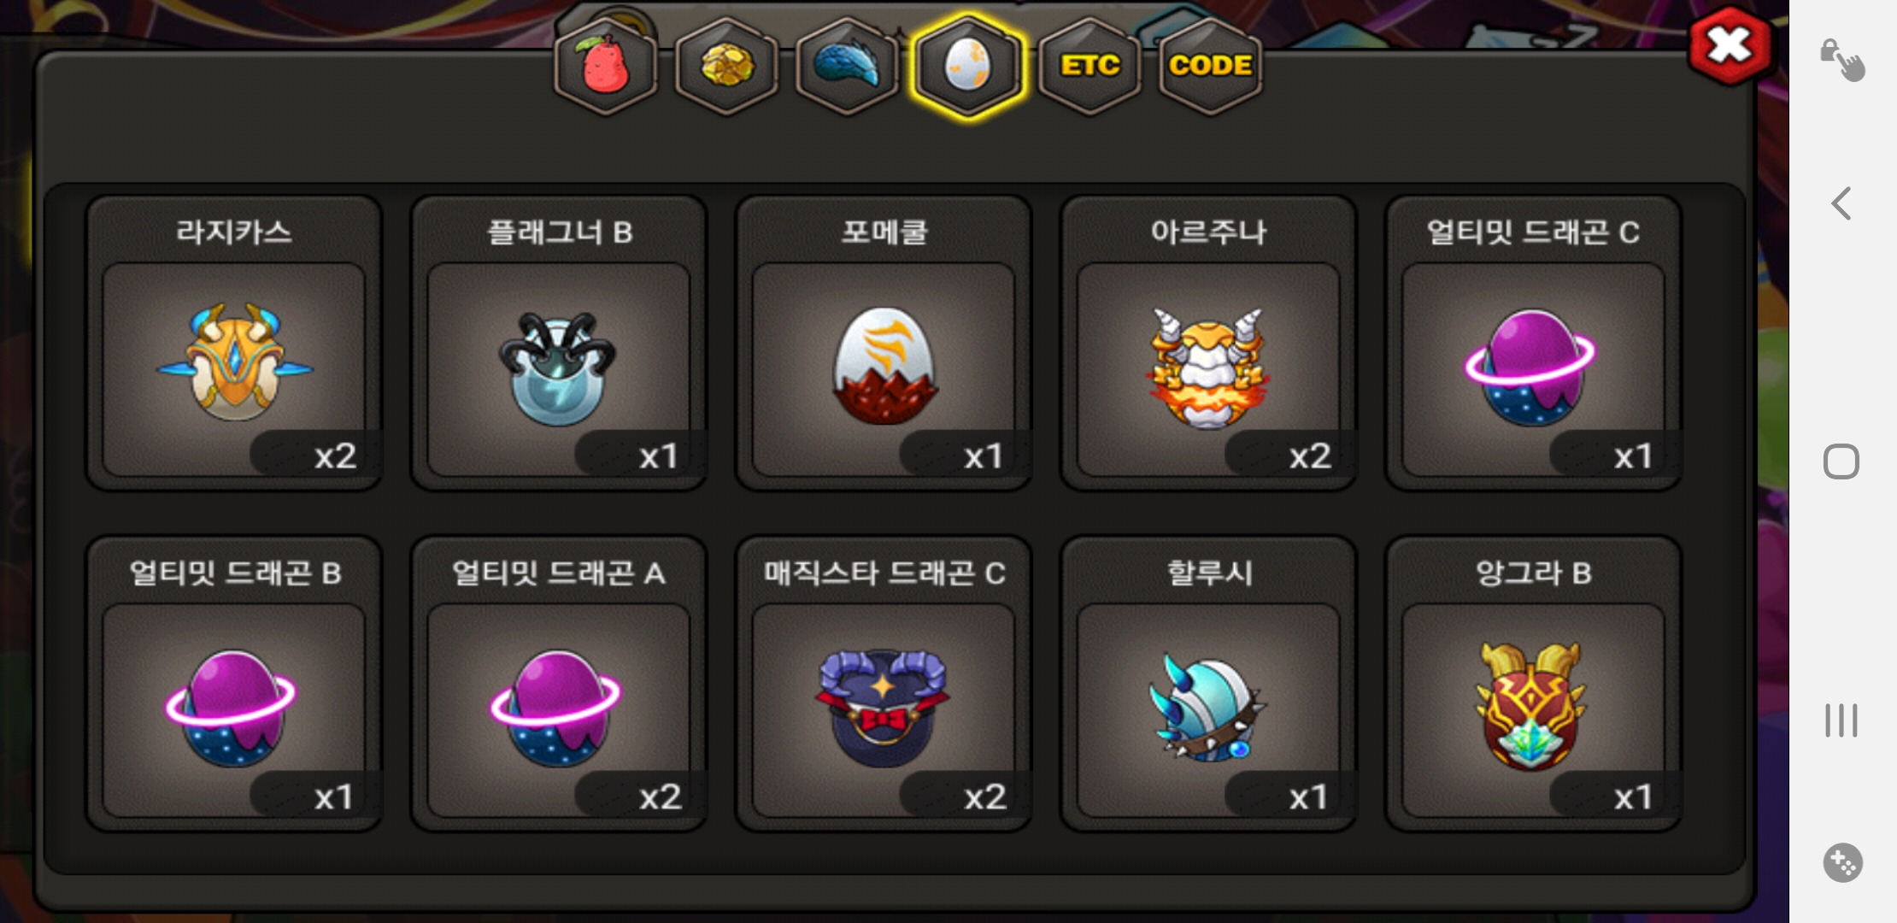Choose the 얼티밋 드래곤 A egg
Image resolution: width=1897 pixels, height=923 pixels.
point(559,684)
